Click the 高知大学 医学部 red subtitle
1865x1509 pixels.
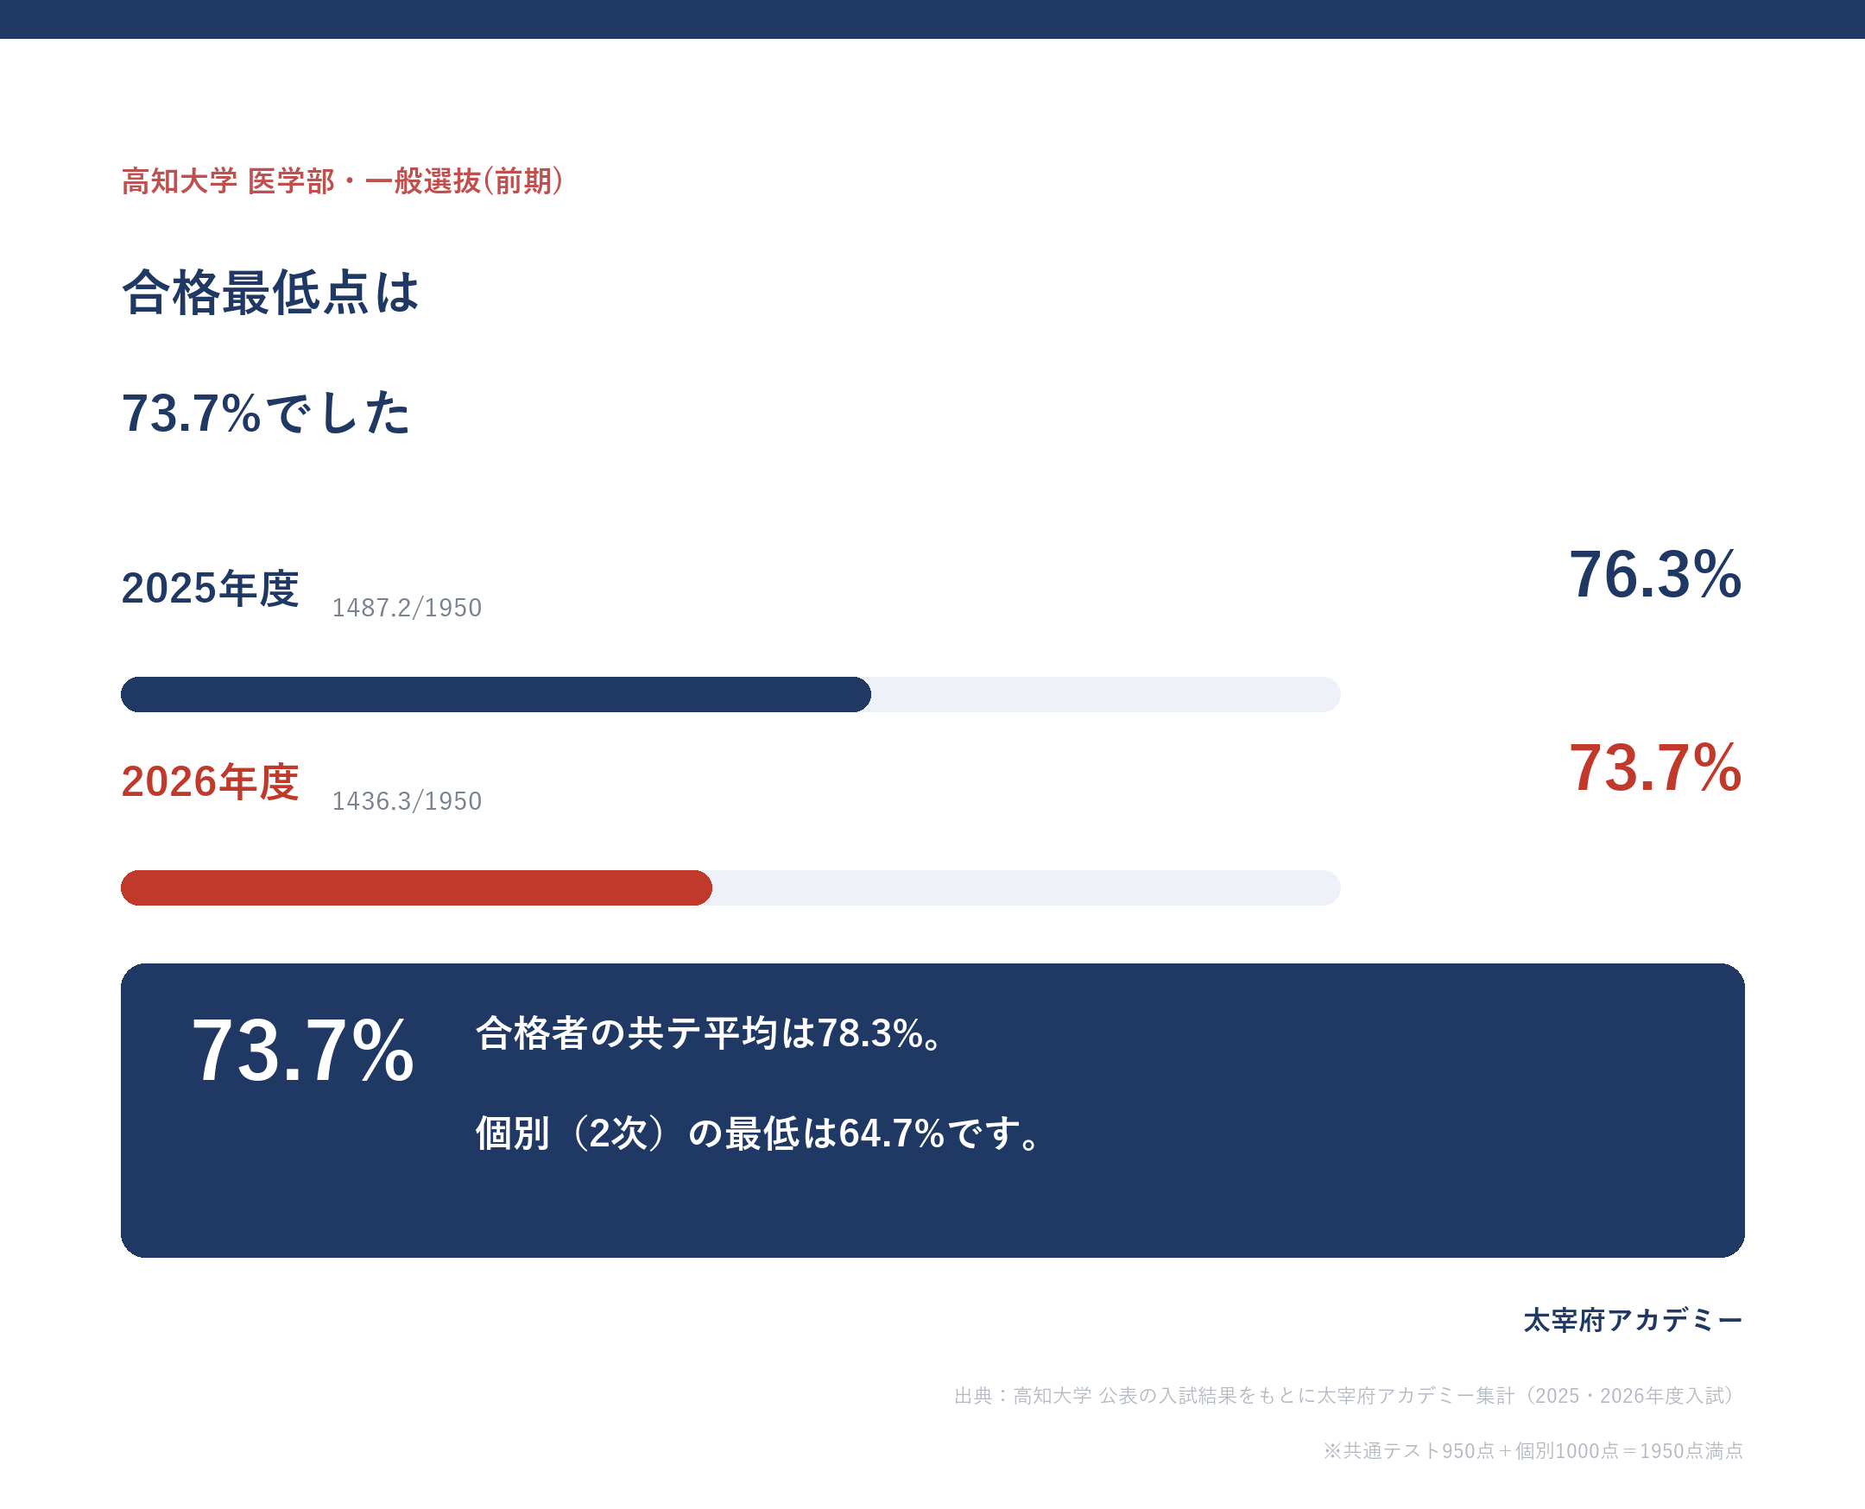(343, 180)
